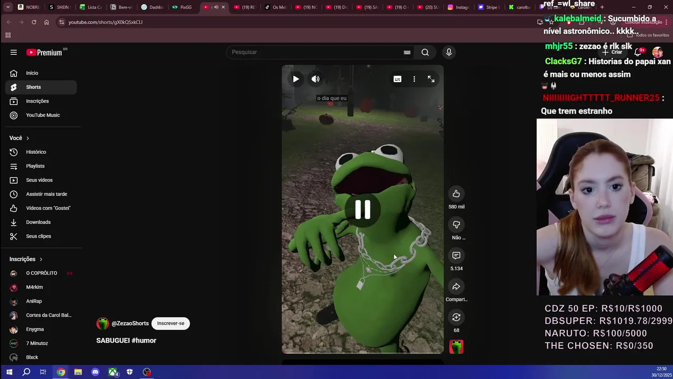Screen dimensions: 673x379
Task: Click the address bar URL
Action: 105,22
